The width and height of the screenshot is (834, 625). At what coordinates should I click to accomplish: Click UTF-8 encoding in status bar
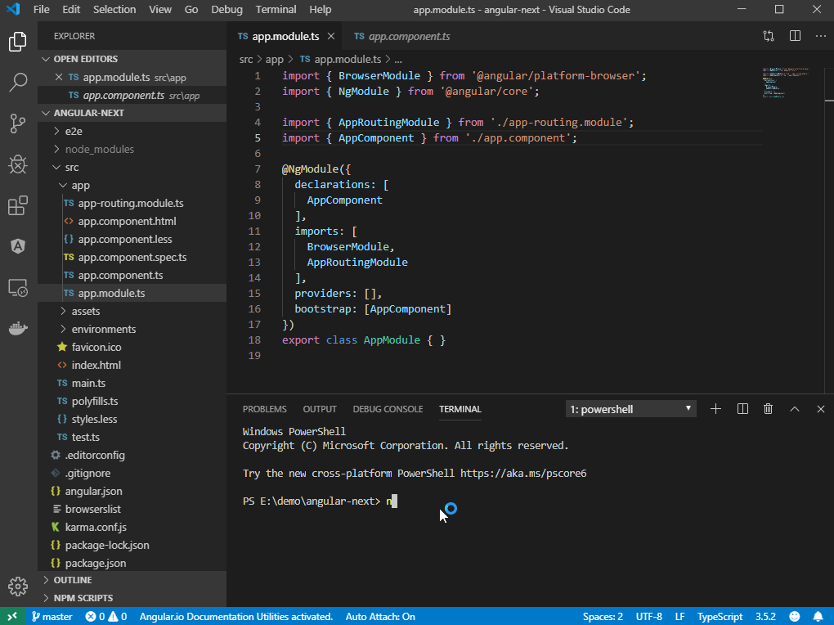pos(649,617)
